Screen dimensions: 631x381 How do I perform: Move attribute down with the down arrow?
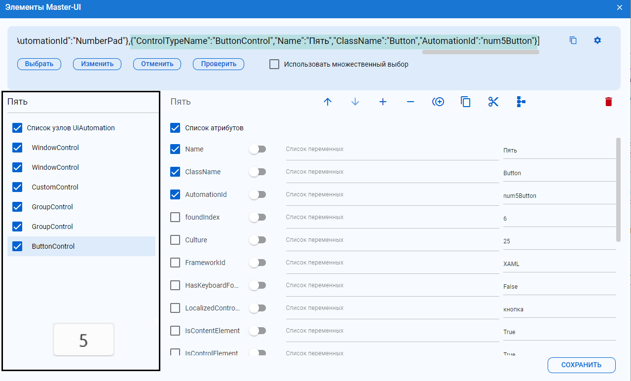click(355, 102)
